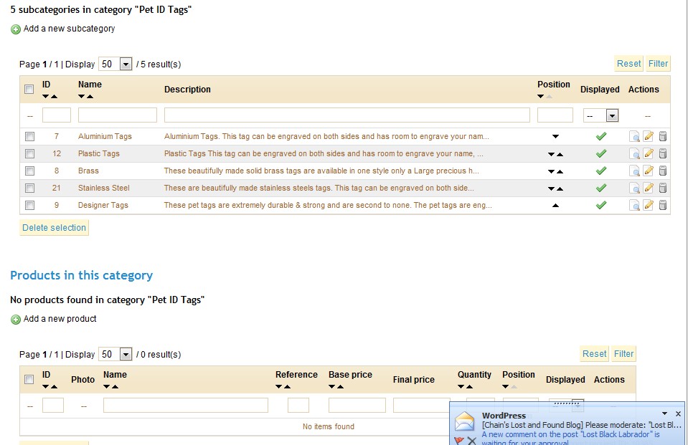Toggle displayed status checkmark for Designer Tags
Viewport: 688px width, 445px height.
pyautogui.click(x=601, y=205)
